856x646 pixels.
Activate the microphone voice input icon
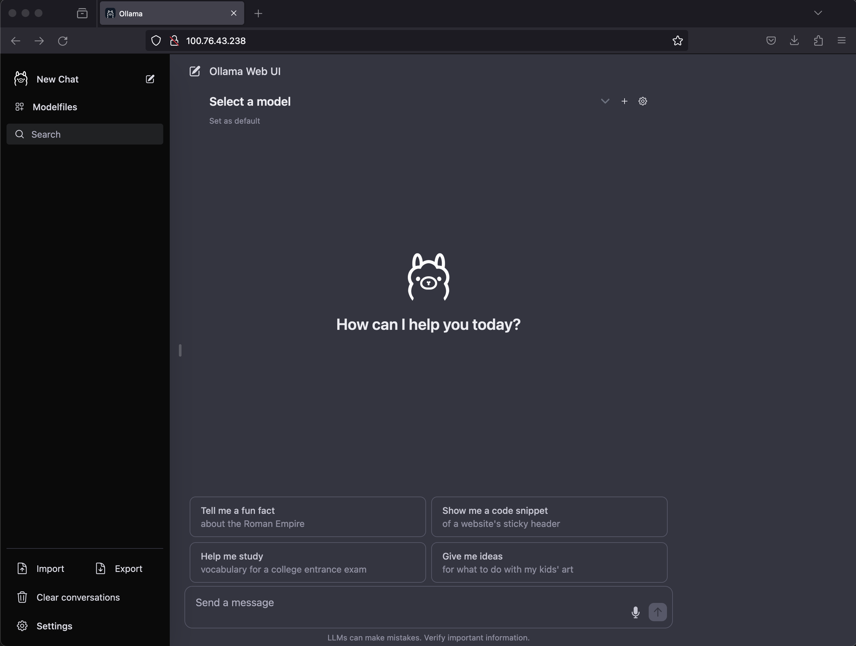pos(635,612)
